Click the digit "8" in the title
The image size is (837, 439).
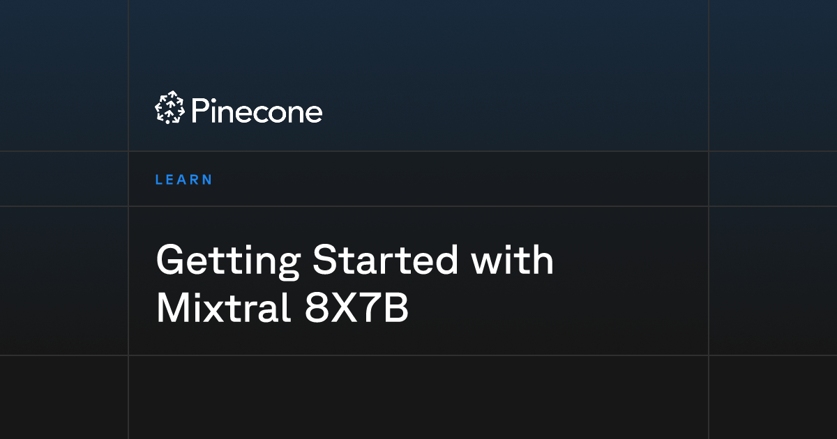click(x=316, y=307)
